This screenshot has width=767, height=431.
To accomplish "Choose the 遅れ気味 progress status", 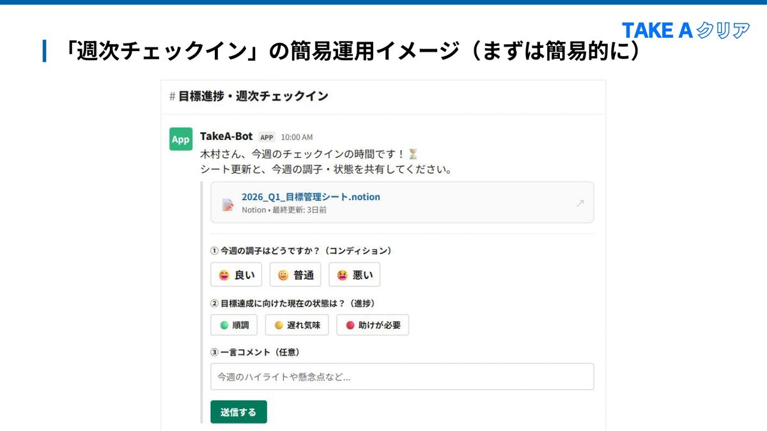I will pyautogui.click(x=297, y=325).
